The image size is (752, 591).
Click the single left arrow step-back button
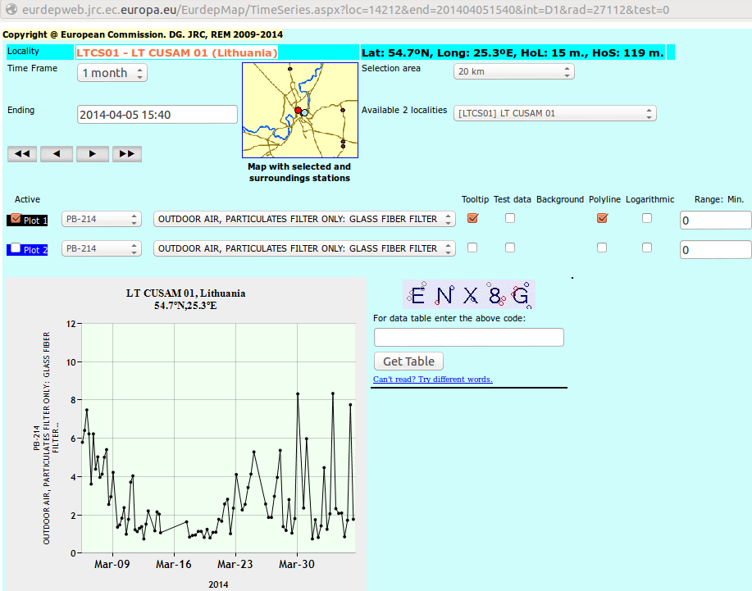coord(57,153)
